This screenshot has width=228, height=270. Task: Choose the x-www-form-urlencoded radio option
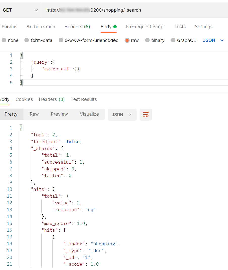coord(61,40)
